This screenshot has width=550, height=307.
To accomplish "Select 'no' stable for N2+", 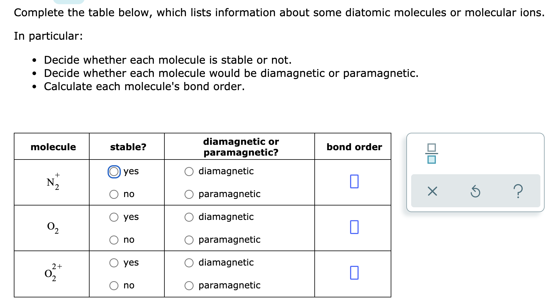I will [114, 194].
